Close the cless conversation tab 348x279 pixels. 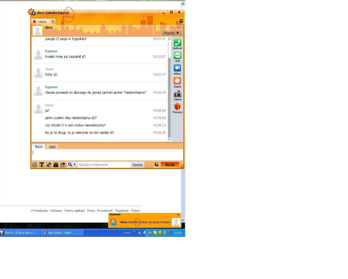(53, 22)
